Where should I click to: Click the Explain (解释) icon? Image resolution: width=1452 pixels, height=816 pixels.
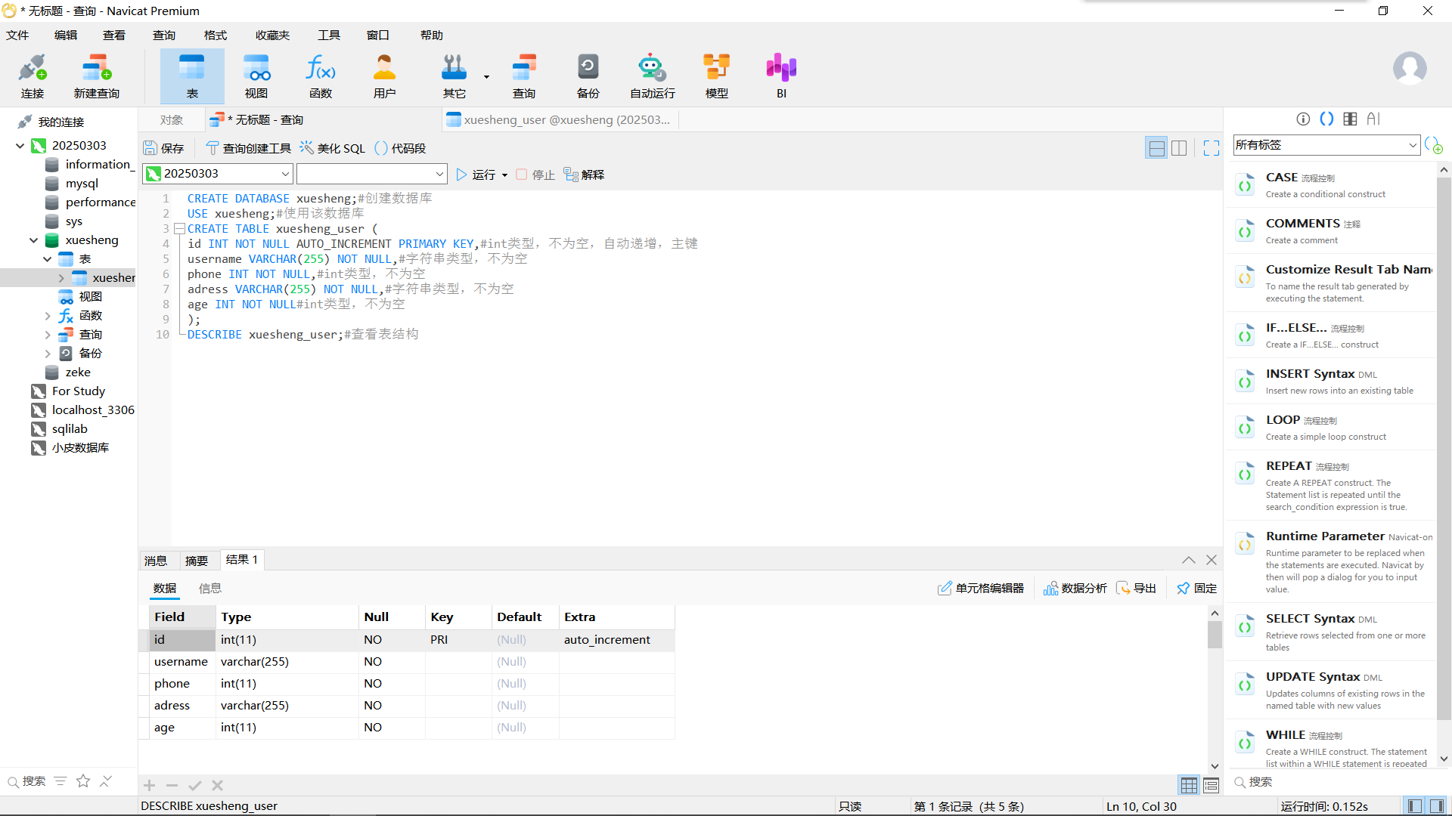point(584,175)
